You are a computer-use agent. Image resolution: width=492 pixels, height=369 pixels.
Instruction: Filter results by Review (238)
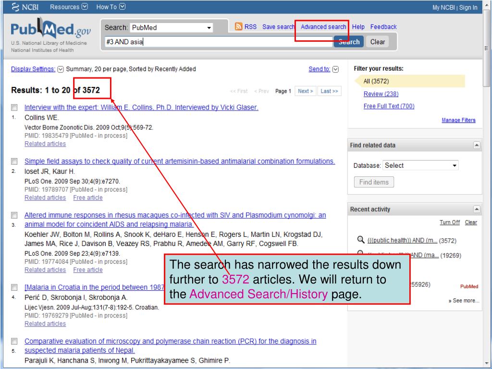tap(381, 94)
